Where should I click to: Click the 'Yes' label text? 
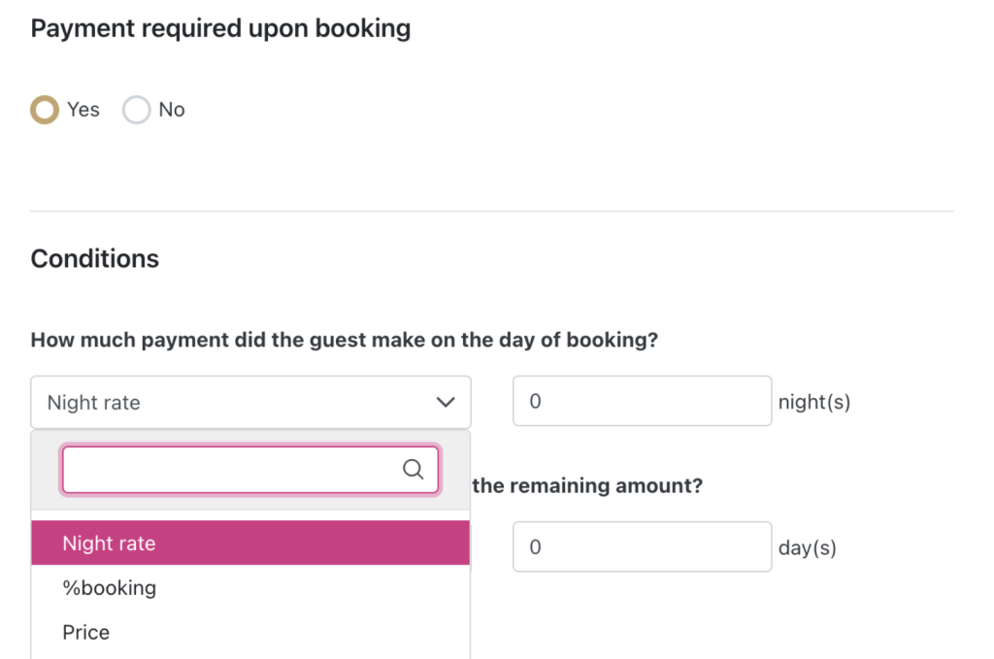coord(83,110)
